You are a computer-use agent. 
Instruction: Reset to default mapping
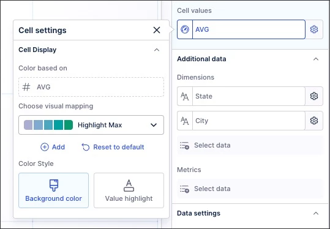113,147
